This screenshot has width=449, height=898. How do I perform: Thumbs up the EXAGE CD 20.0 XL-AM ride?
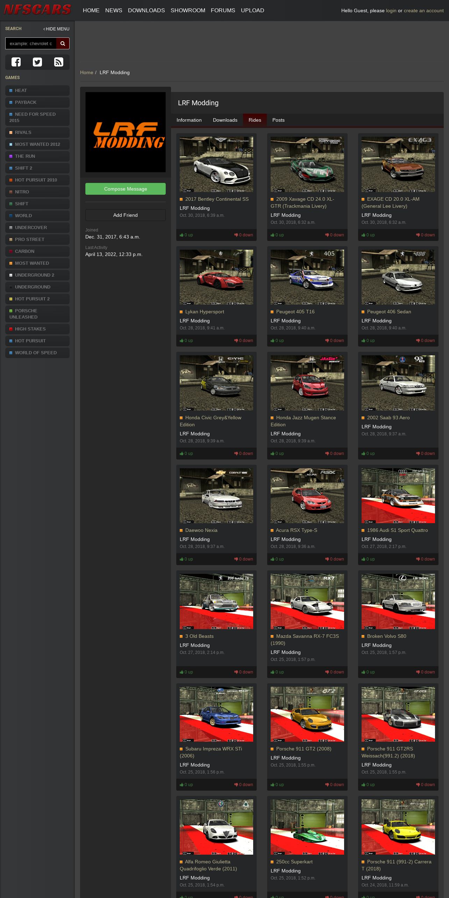368,235
